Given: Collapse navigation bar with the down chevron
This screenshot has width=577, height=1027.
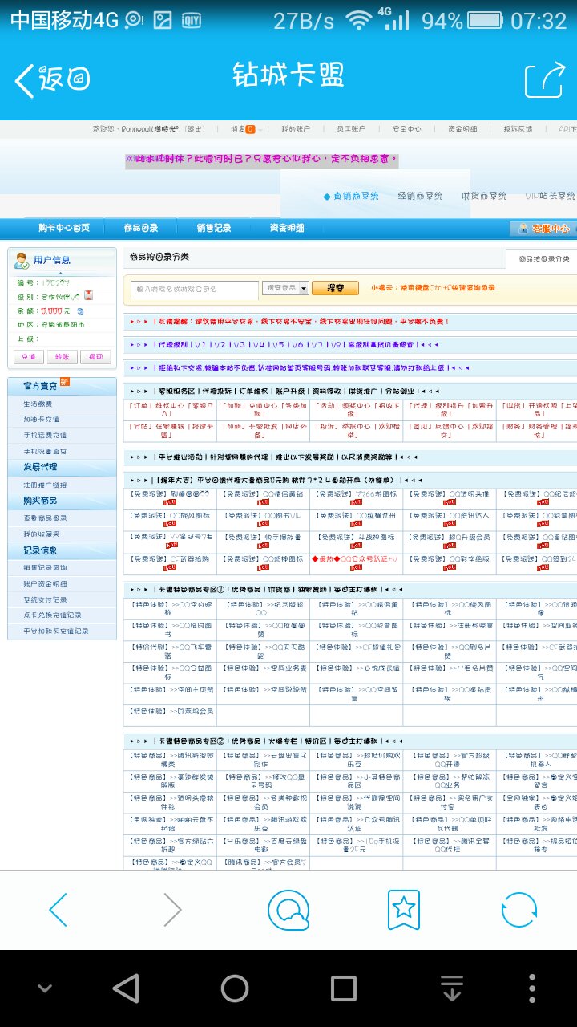Looking at the screenshot, I should [x=45, y=989].
